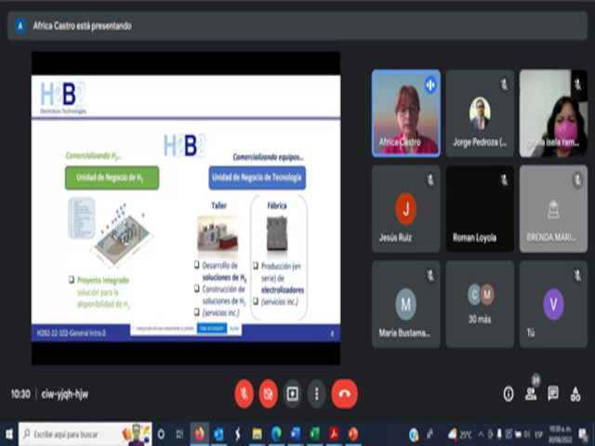The height and width of the screenshot is (446, 595).
Task: Click the meeting code ciw-yjqh-hjw
Action: pyautogui.click(x=65, y=394)
